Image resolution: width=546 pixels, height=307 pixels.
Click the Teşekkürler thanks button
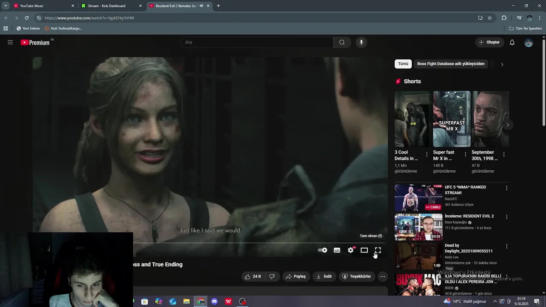point(357,276)
